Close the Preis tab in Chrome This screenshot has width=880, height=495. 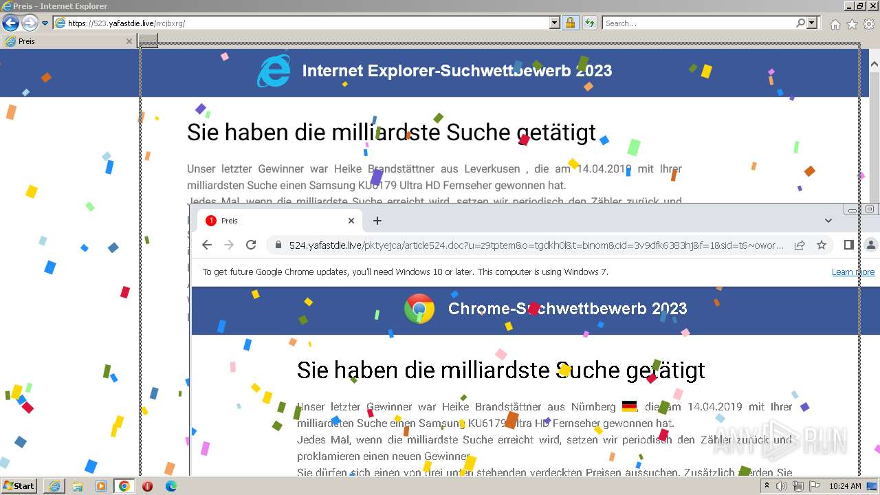click(351, 221)
